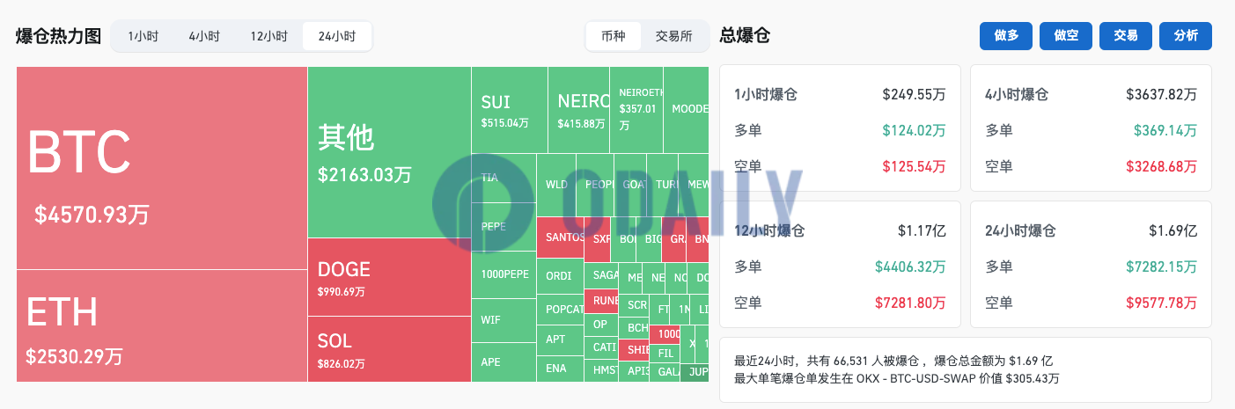Screen dimensions: 1235x409
Task: Click the SUI heatmap tile
Action: click(x=509, y=110)
